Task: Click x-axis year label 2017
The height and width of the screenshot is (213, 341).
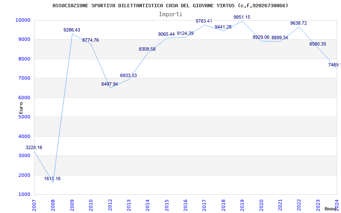Action: pos(205,205)
